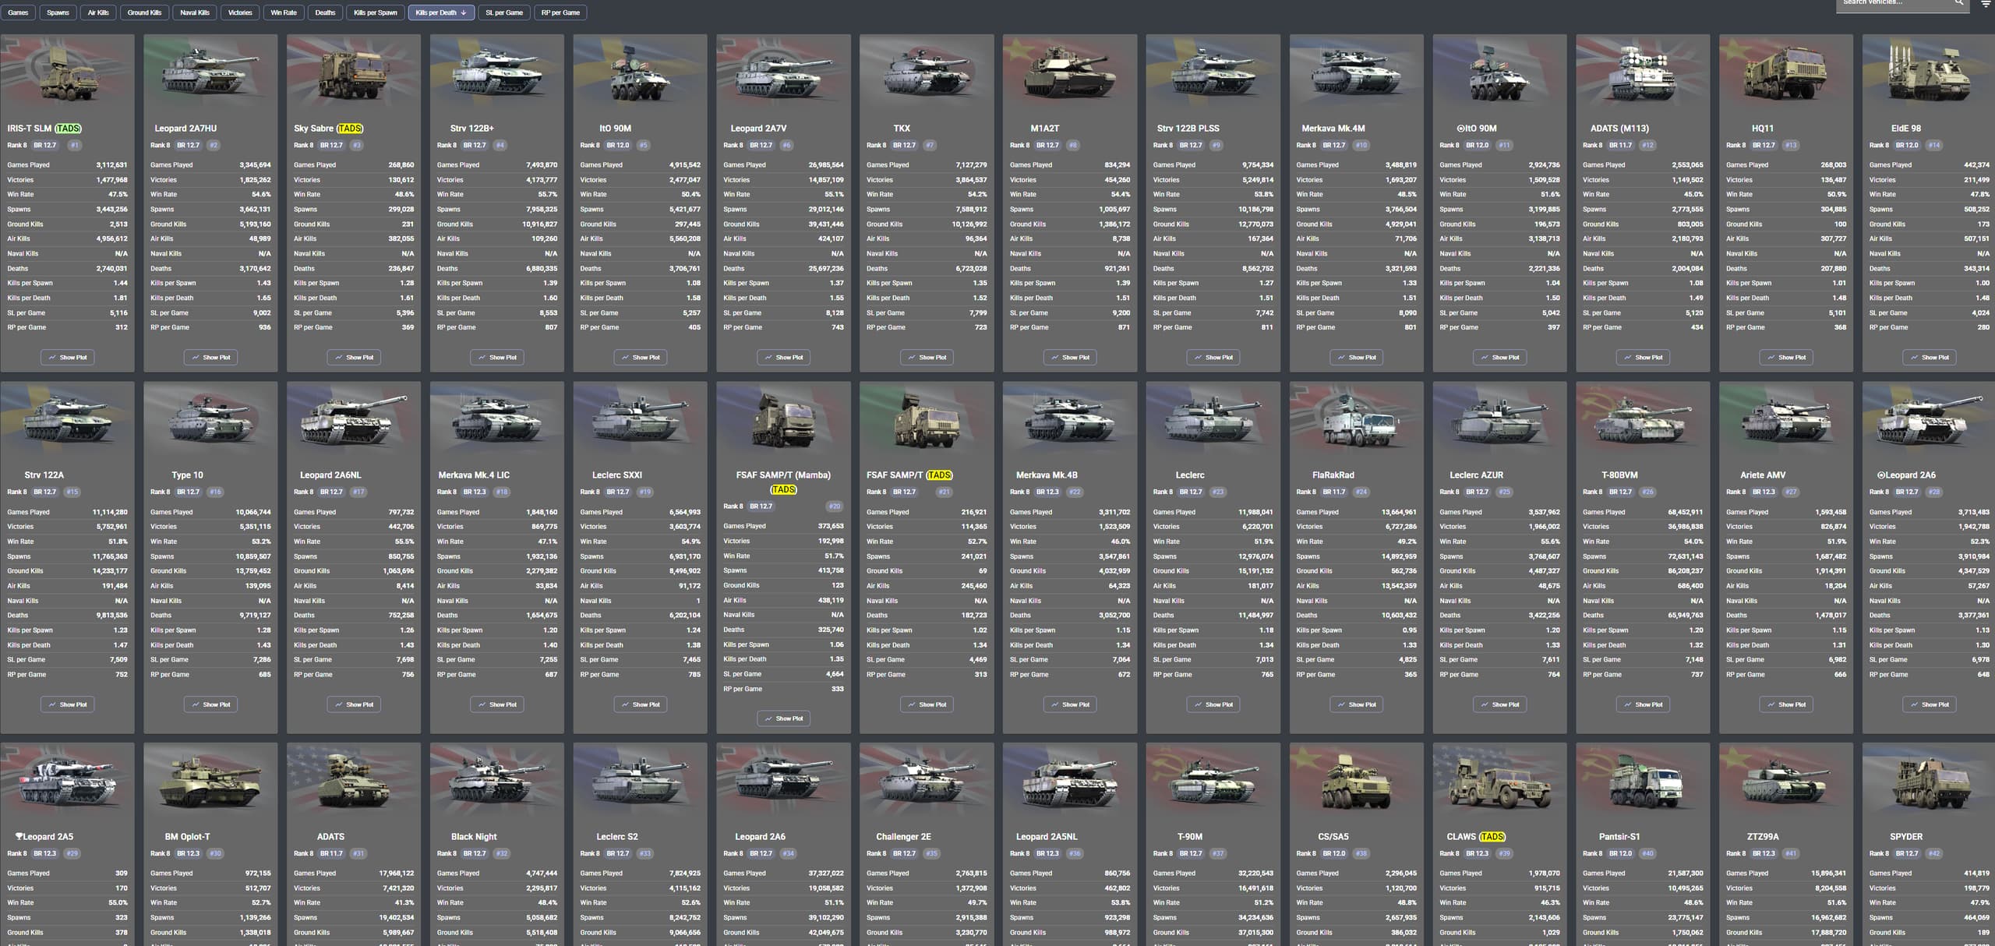Click the plot icon on Leopard 2A7HU card
This screenshot has width=1995, height=946.
(x=196, y=358)
